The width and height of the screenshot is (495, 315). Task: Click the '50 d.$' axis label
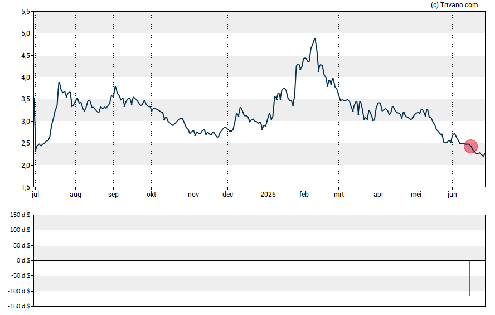tap(22, 245)
